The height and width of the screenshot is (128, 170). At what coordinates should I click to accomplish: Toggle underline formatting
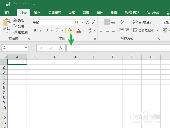point(47,30)
